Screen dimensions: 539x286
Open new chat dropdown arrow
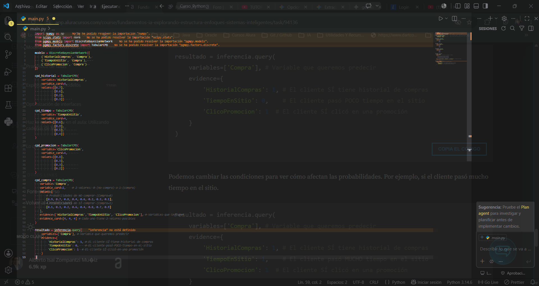(x=496, y=18)
